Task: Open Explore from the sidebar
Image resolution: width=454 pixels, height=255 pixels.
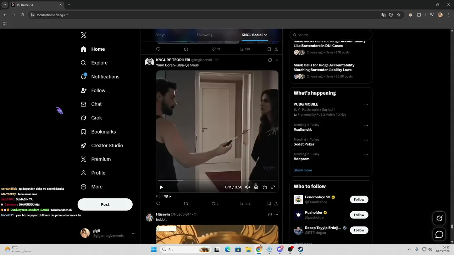Action: pyautogui.click(x=94, y=63)
